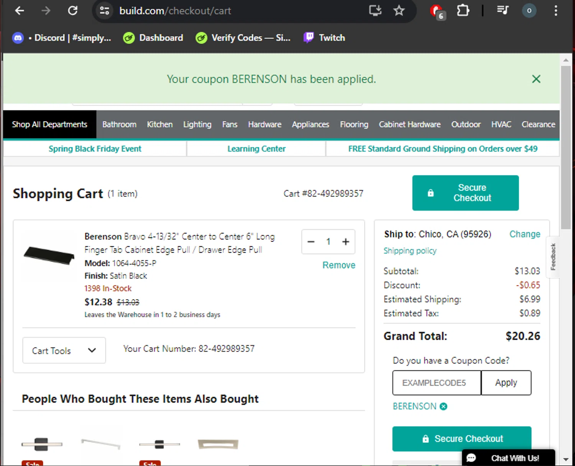Open the Verify Codes bookmark
This screenshot has height=466, width=575.
[243, 38]
